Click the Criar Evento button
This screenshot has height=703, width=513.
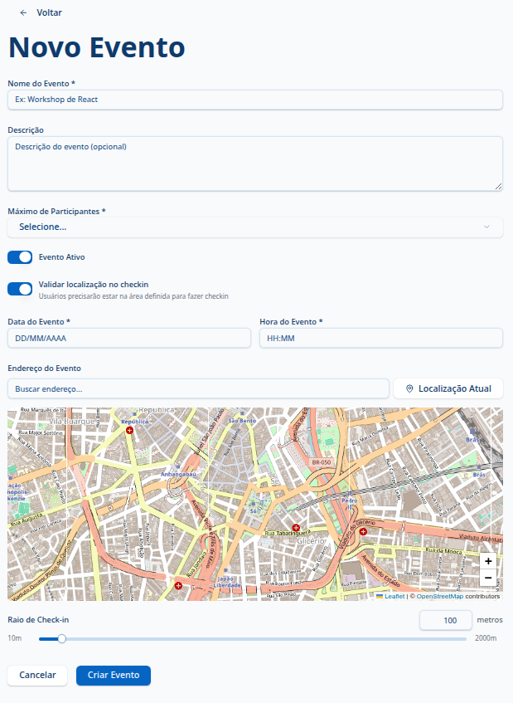pos(114,676)
